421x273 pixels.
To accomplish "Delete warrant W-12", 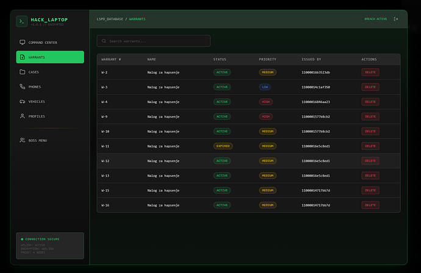I will click(x=370, y=161).
